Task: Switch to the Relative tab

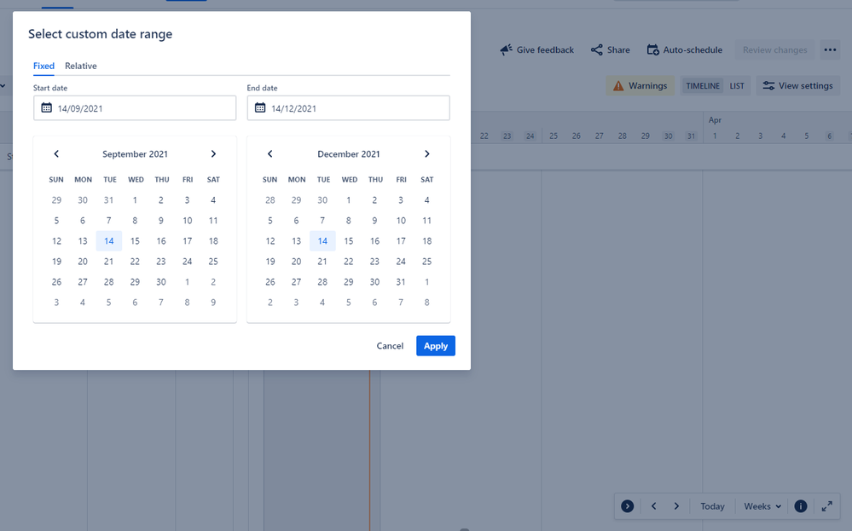Action: [81, 66]
